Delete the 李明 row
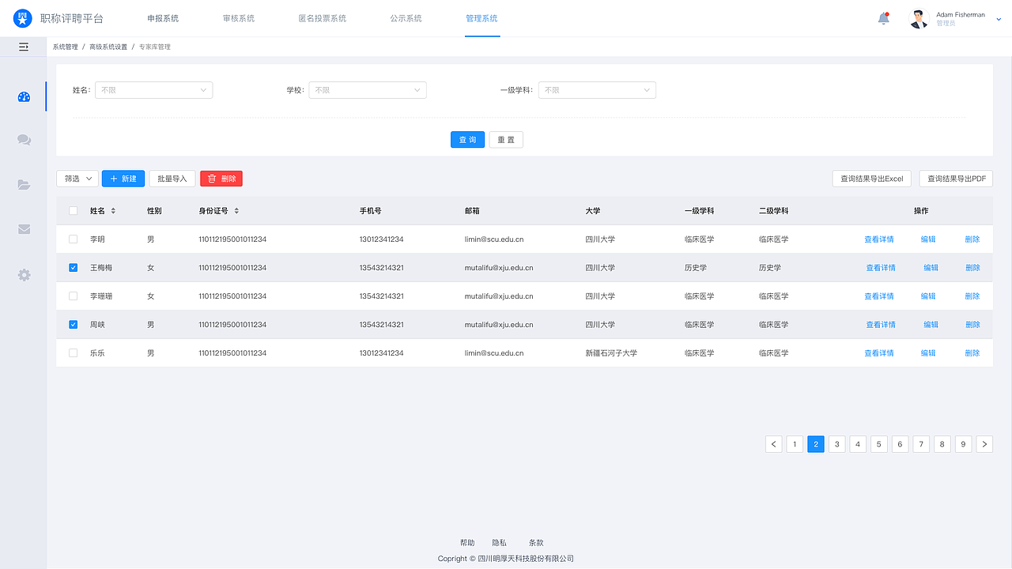 pos(972,239)
